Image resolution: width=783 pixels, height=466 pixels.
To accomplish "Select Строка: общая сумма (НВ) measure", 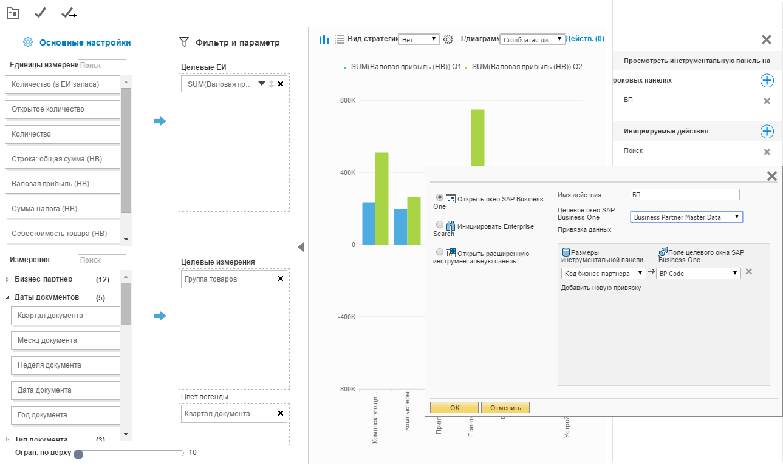I will [x=62, y=159].
